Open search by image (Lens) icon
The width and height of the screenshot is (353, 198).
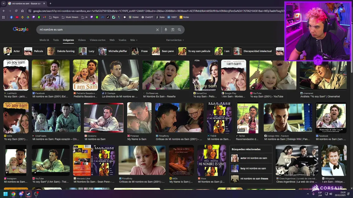coord(173,30)
